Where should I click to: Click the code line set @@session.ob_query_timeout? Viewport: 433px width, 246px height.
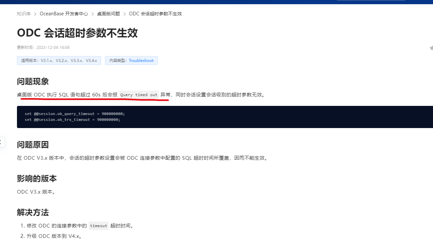75,114
